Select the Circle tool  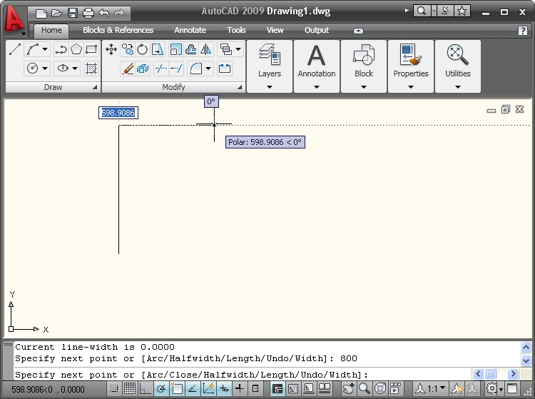[32, 69]
